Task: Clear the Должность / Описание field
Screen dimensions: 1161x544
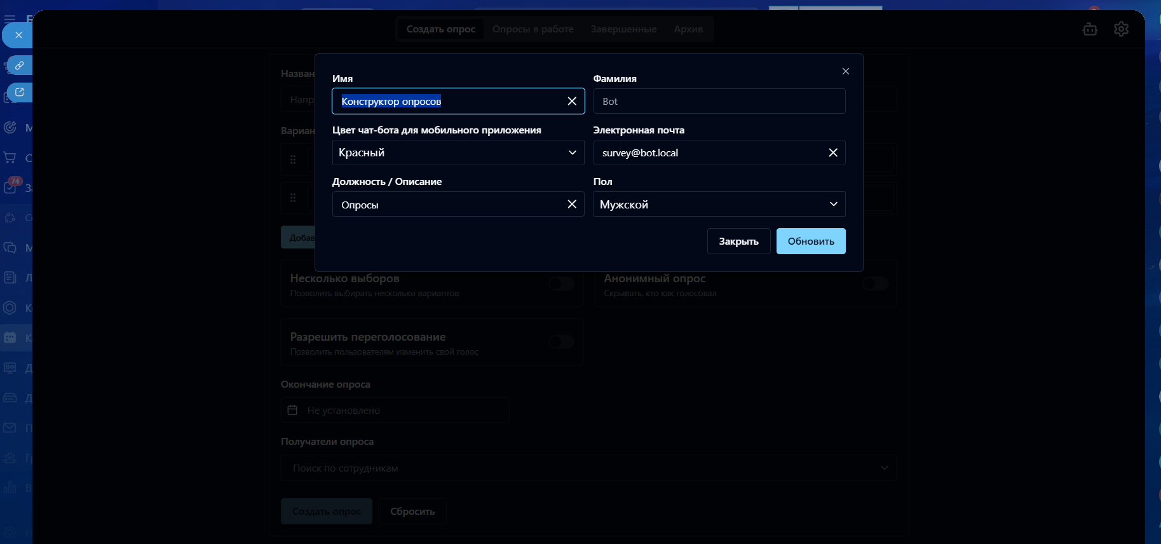Action: tap(572, 204)
